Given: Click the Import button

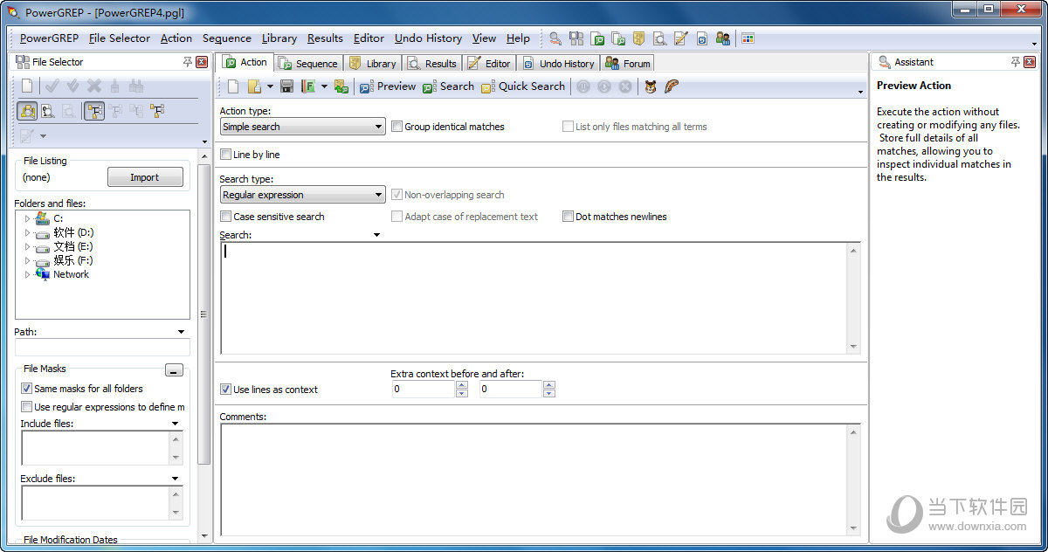Looking at the screenshot, I should point(145,177).
